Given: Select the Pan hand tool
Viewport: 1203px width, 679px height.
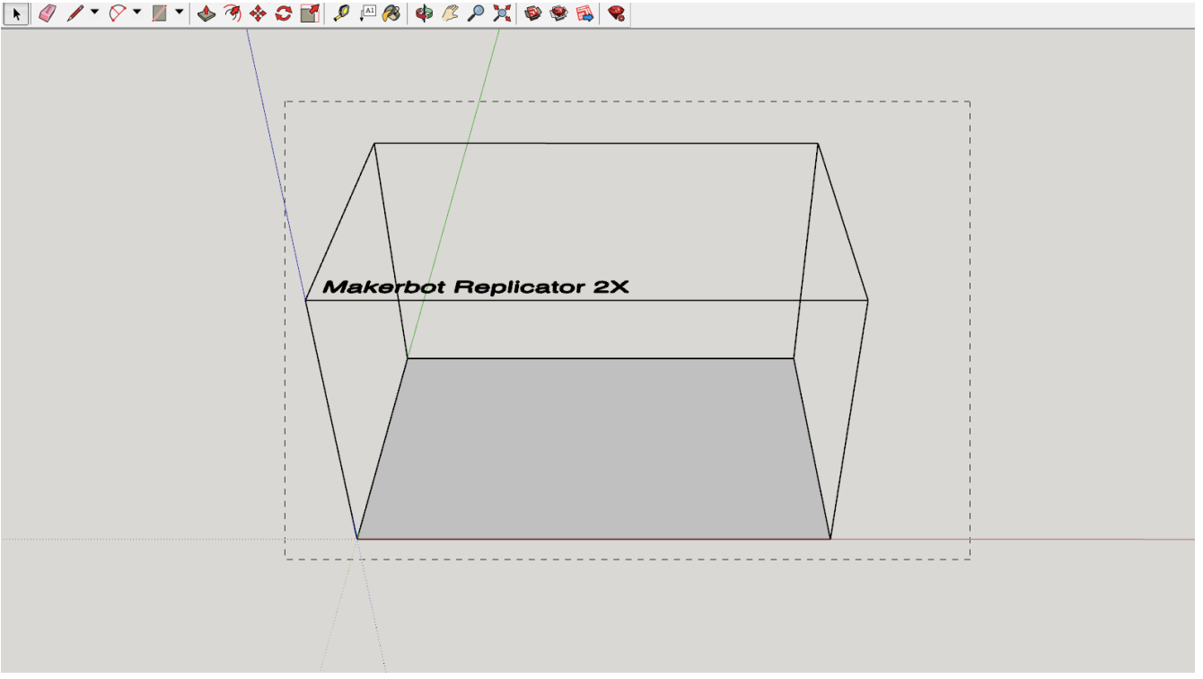Looking at the screenshot, I should tap(450, 13).
